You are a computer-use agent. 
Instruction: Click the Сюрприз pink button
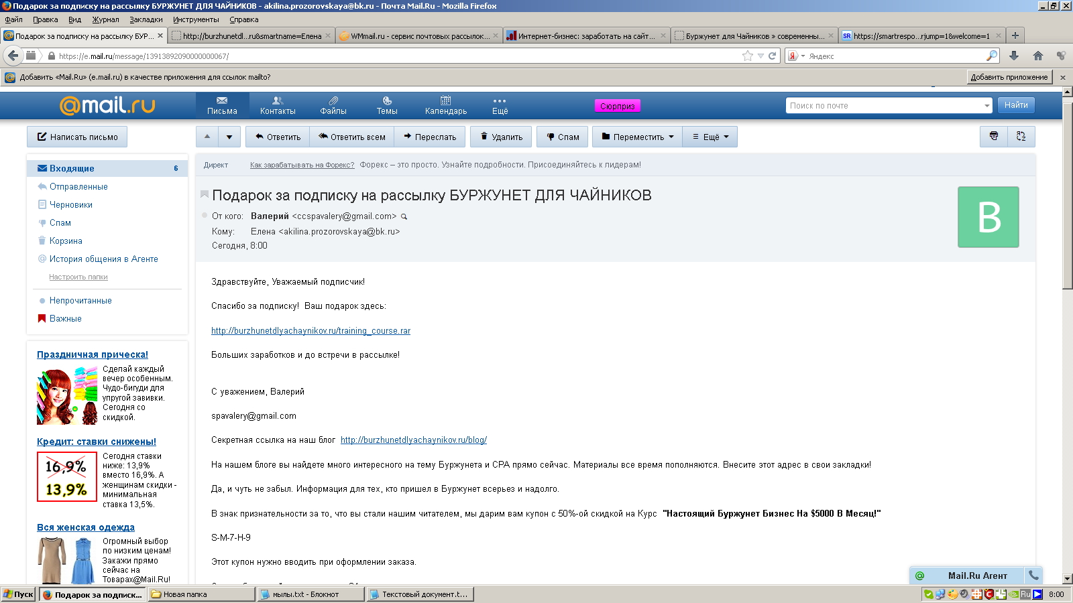point(617,106)
